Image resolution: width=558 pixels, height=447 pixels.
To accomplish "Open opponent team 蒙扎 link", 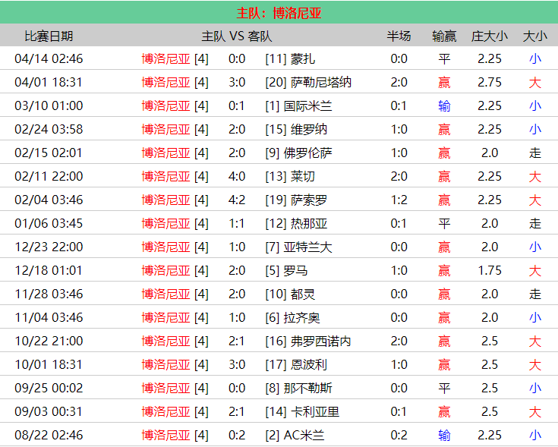I will [x=303, y=58].
